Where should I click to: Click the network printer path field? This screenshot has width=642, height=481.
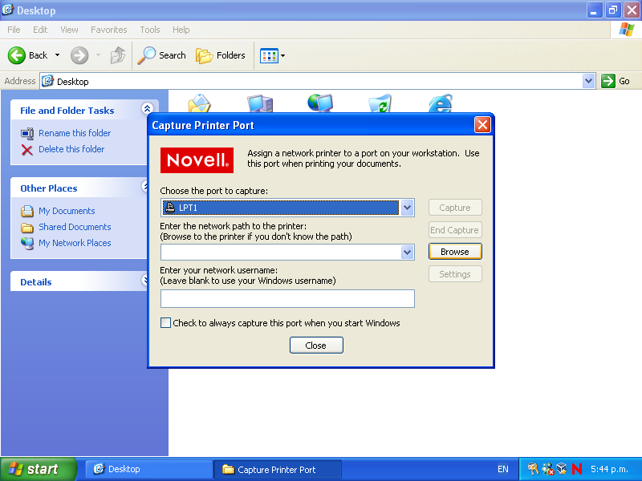(281, 253)
